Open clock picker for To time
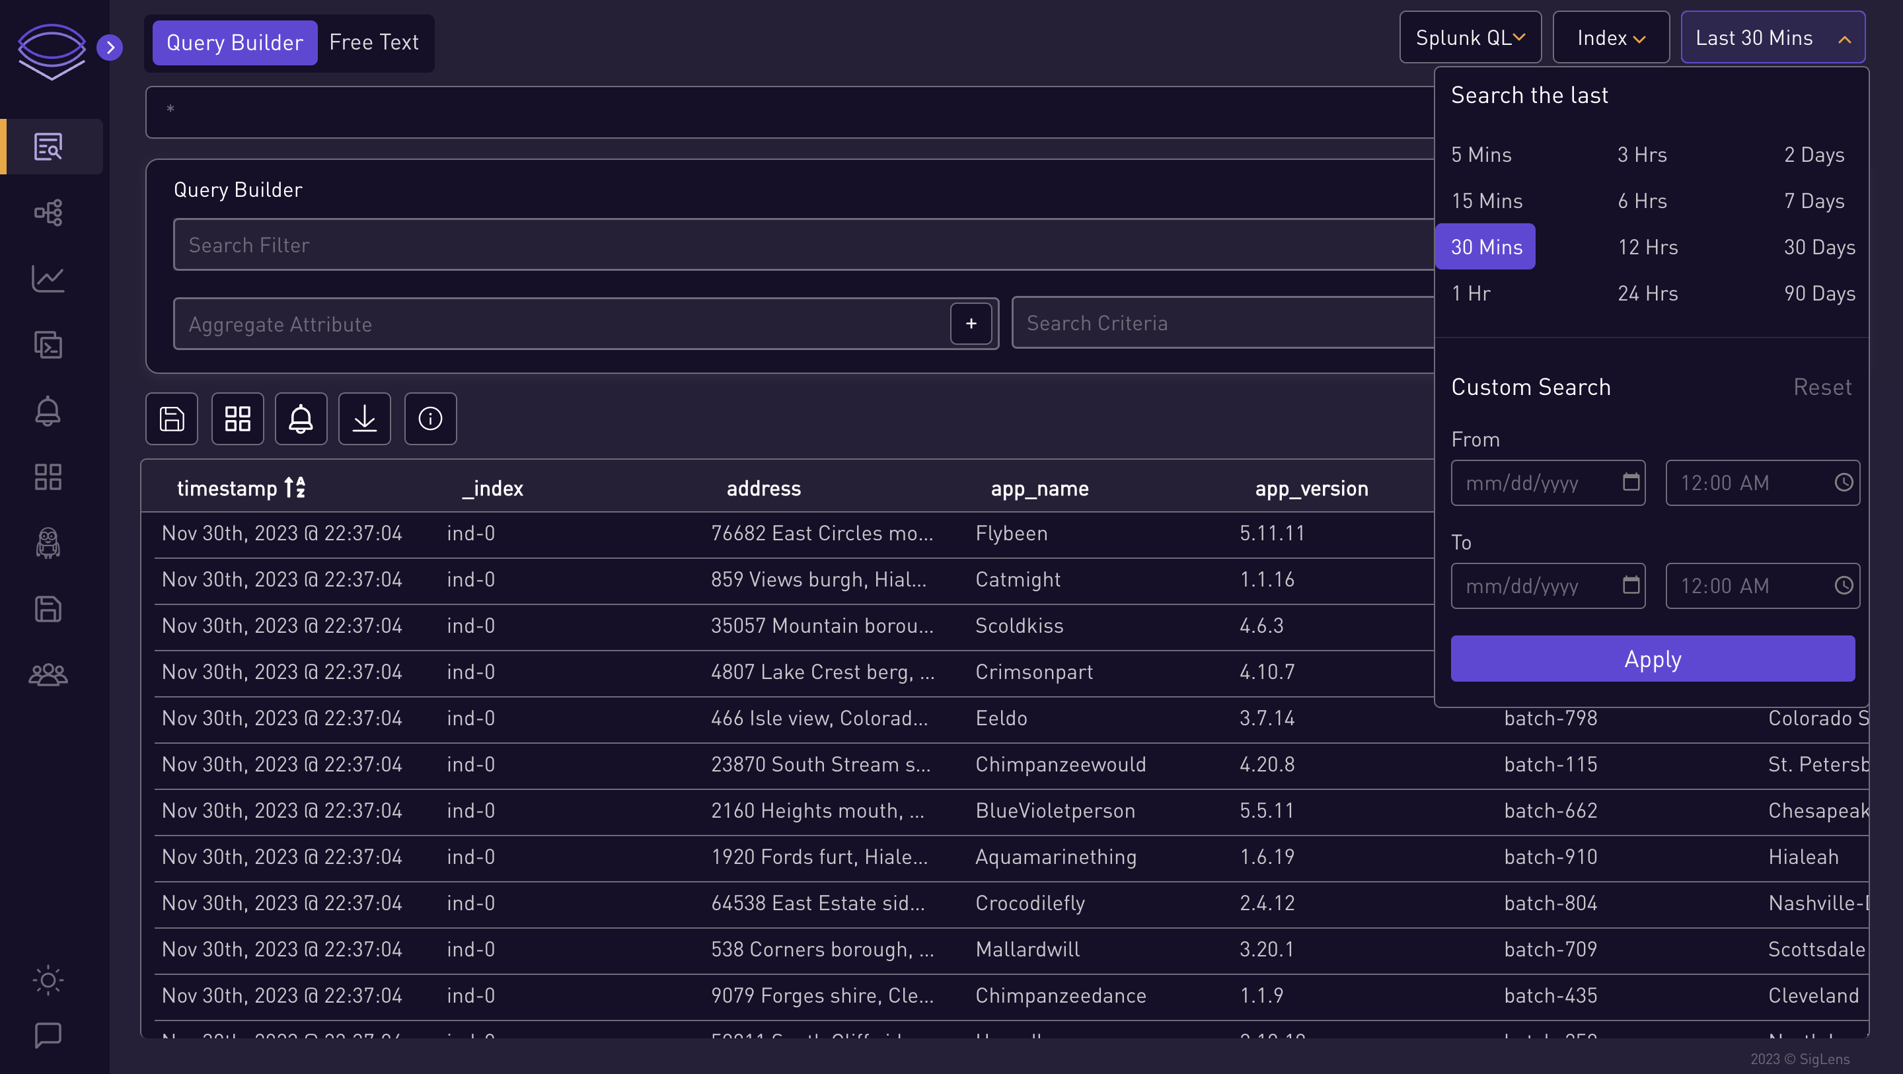Viewport: 1903px width, 1074px height. [x=1843, y=586]
